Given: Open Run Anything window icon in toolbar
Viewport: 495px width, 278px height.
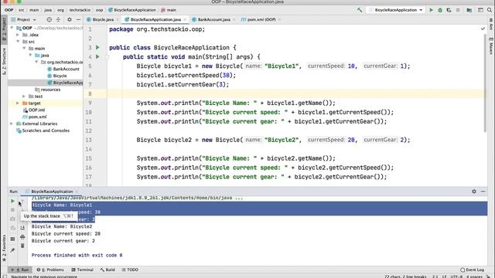Looking at the screenshot, I should pos(480,10).
